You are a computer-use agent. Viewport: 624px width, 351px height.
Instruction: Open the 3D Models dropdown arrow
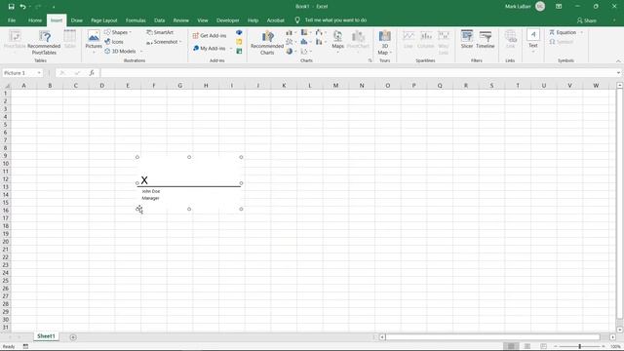[x=141, y=52]
